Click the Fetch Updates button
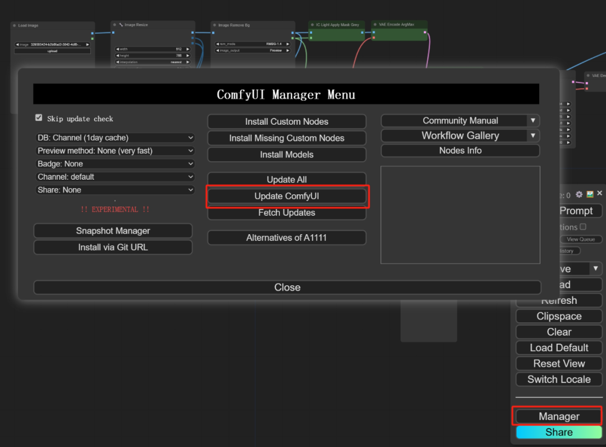This screenshot has width=606, height=447. point(287,213)
